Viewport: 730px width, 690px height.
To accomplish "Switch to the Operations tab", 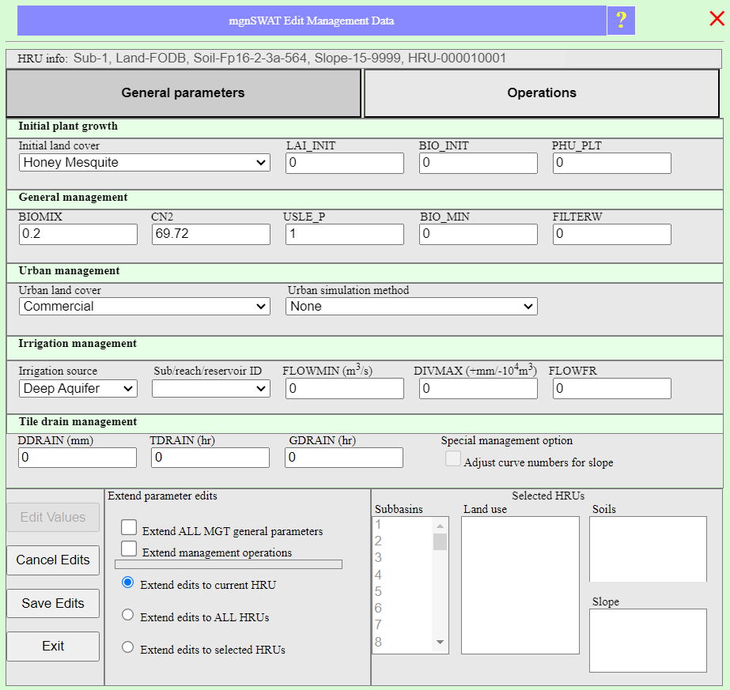I will 542,93.
